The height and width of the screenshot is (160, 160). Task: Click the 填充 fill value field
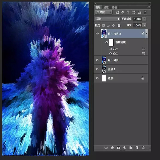click(x=137, y=25)
